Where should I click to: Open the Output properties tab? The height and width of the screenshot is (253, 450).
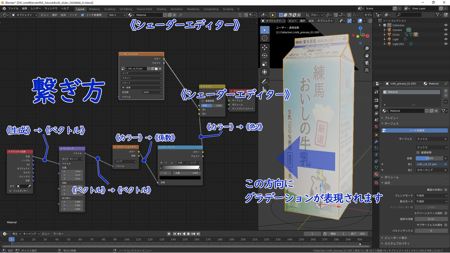coord(376,106)
